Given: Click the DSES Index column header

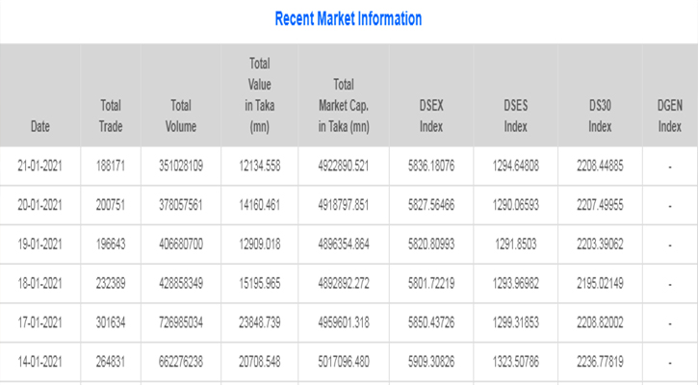Looking at the screenshot, I should [x=515, y=115].
